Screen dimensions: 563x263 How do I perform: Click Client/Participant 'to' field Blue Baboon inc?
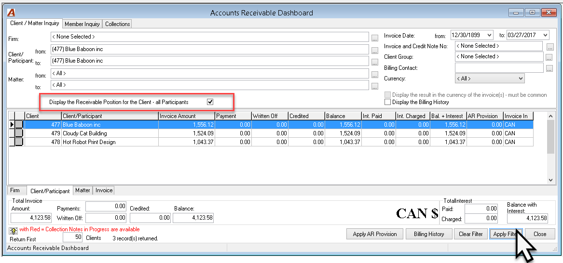(210, 61)
